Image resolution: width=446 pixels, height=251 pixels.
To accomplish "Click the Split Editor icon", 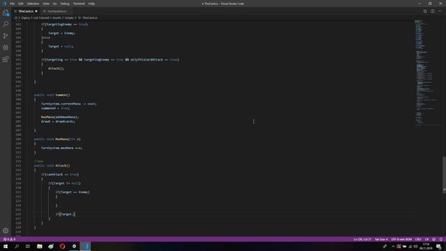I will 432,11.
